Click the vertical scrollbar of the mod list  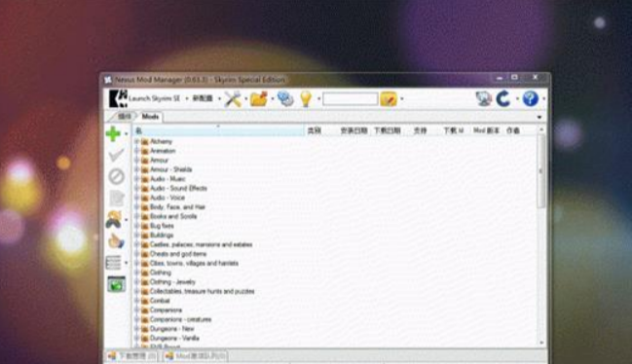[541, 237]
